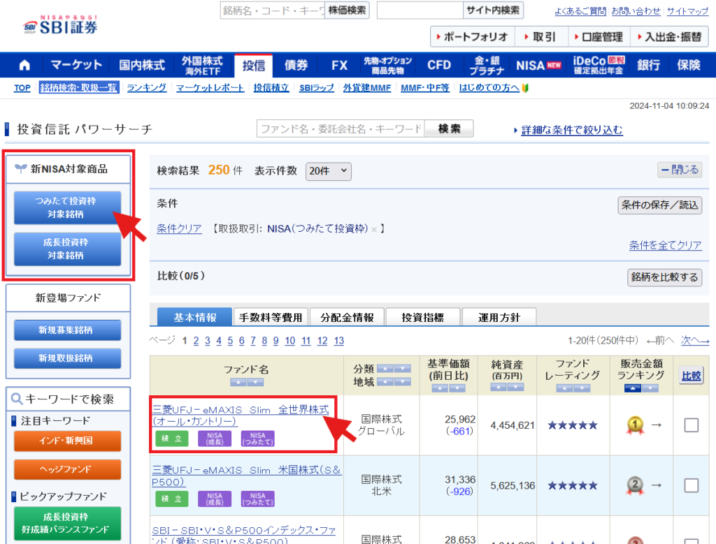Viewport: 716px width, 544px height.
Task: Focus the 銘柄名・コード stock search field
Action: click(x=273, y=10)
